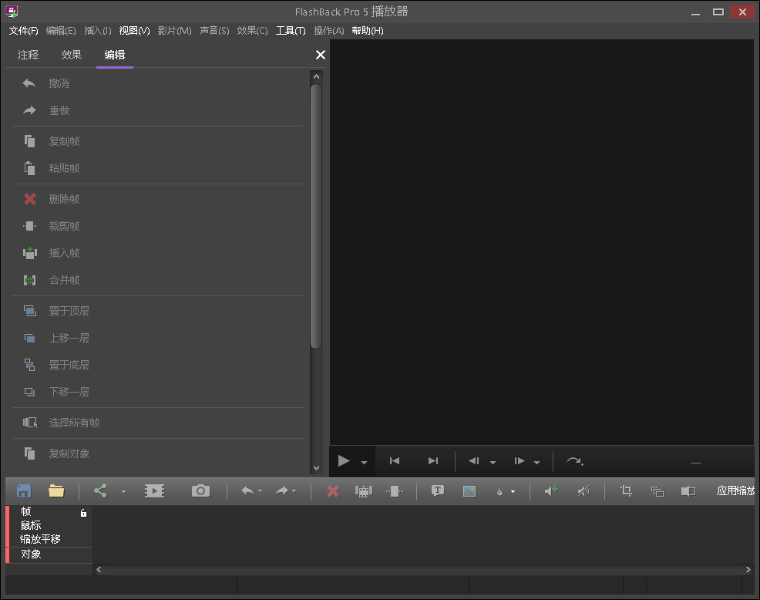Viewport: 760px width, 600px height.
Task: Click the green Share icon
Action: (100, 490)
